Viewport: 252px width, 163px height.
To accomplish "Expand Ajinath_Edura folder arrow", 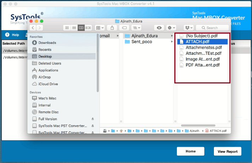I will [x=172, y=36].
